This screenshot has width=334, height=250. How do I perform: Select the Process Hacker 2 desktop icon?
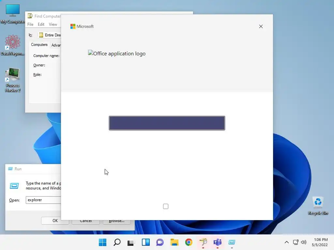(x=13, y=80)
